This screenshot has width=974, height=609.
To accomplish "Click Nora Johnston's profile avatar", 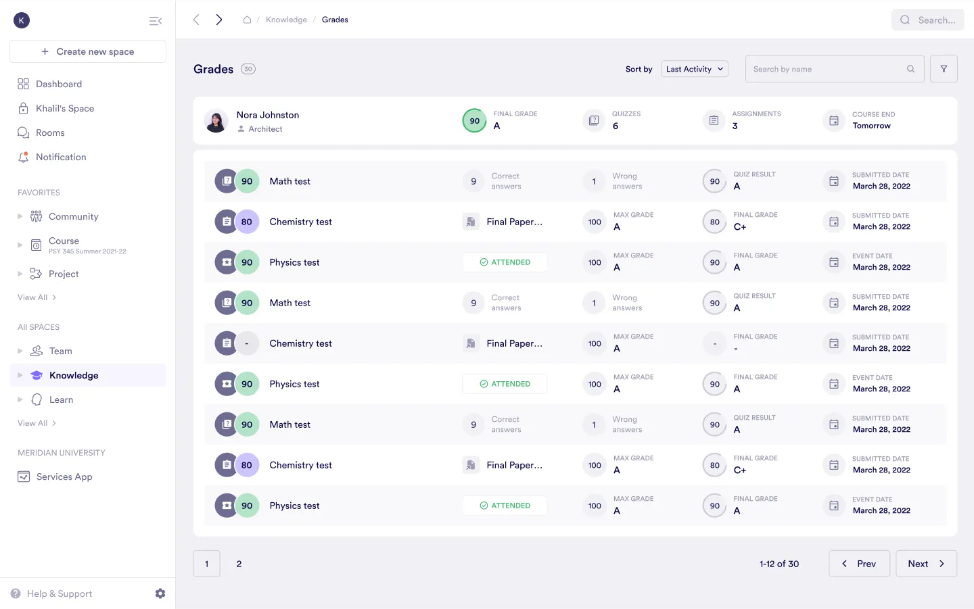I will pos(216,121).
